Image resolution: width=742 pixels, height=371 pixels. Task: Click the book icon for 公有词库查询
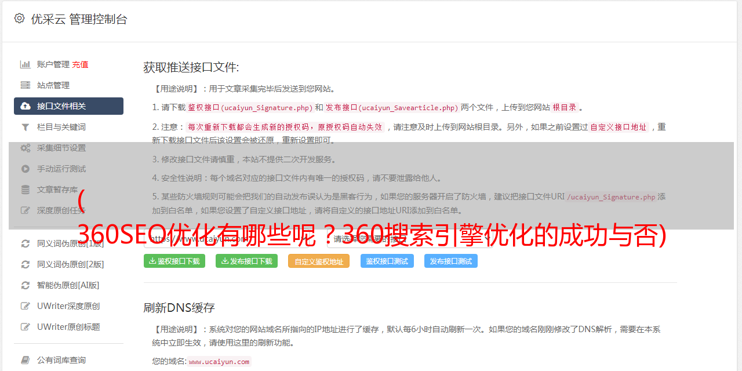click(x=26, y=360)
